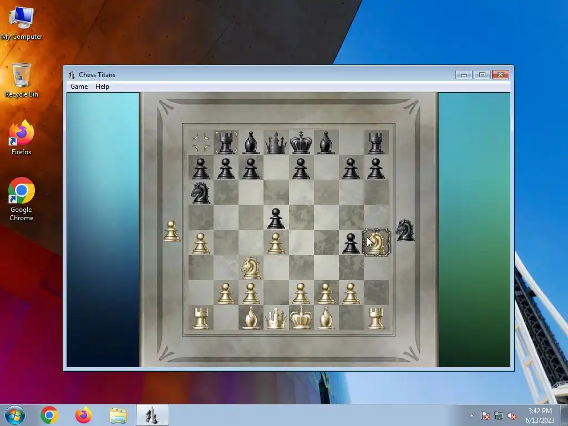The width and height of the screenshot is (568, 426).
Task: Launch Firefox from the taskbar
Action: 84,415
